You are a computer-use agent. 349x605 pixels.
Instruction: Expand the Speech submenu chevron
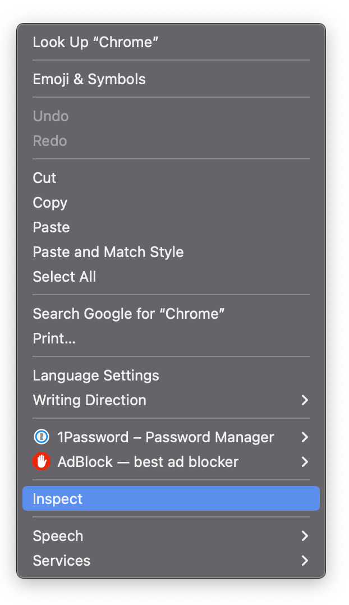[305, 536]
